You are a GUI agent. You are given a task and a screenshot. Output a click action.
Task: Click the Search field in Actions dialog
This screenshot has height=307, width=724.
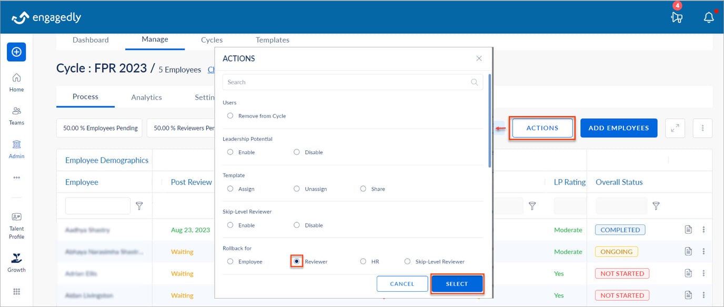[x=347, y=82]
